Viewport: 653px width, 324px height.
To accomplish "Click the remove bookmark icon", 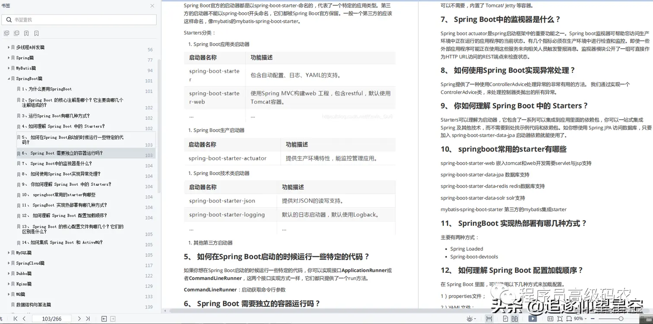I will pyautogui.click(x=36, y=33).
